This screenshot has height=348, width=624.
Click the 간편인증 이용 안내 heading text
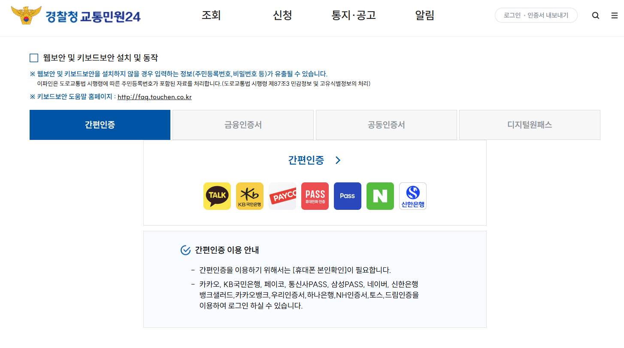click(x=227, y=250)
